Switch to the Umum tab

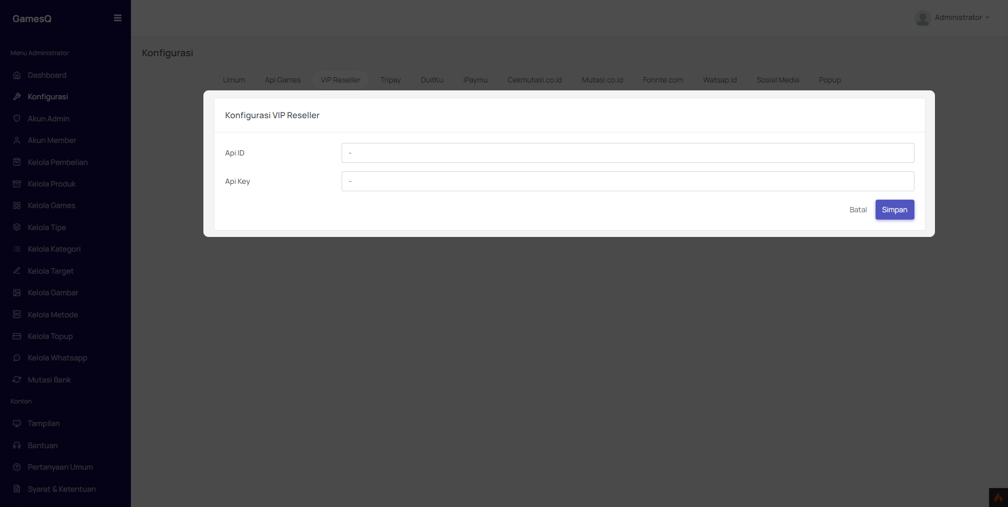click(x=234, y=80)
